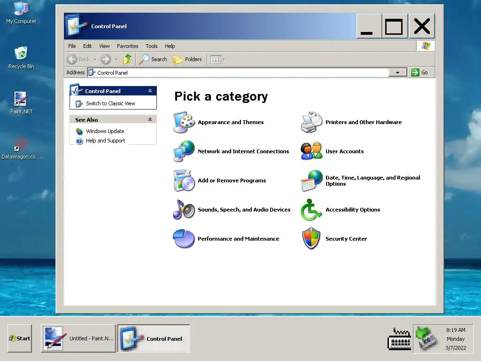Expand the Address bar dropdown
The height and width of the screenshot is (361, 481).
(x=397, y=73)
